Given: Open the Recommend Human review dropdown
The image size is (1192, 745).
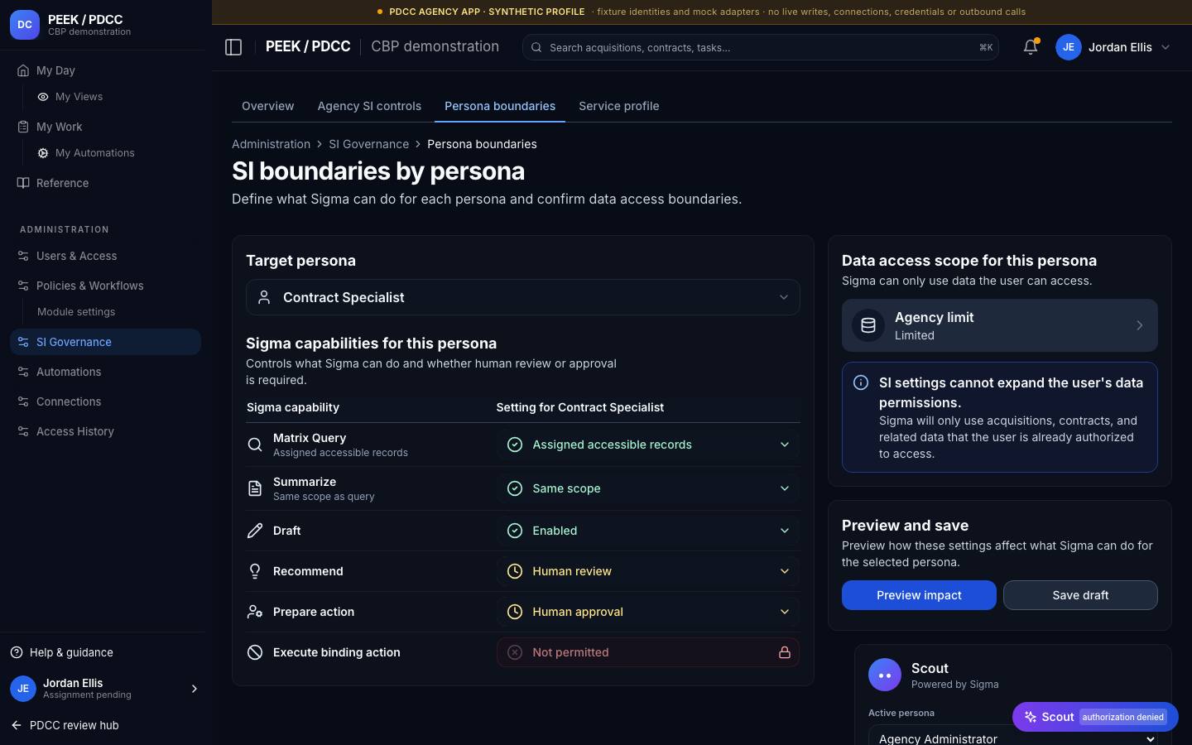Looking at the screenshot, I should (x=648, y=571).
